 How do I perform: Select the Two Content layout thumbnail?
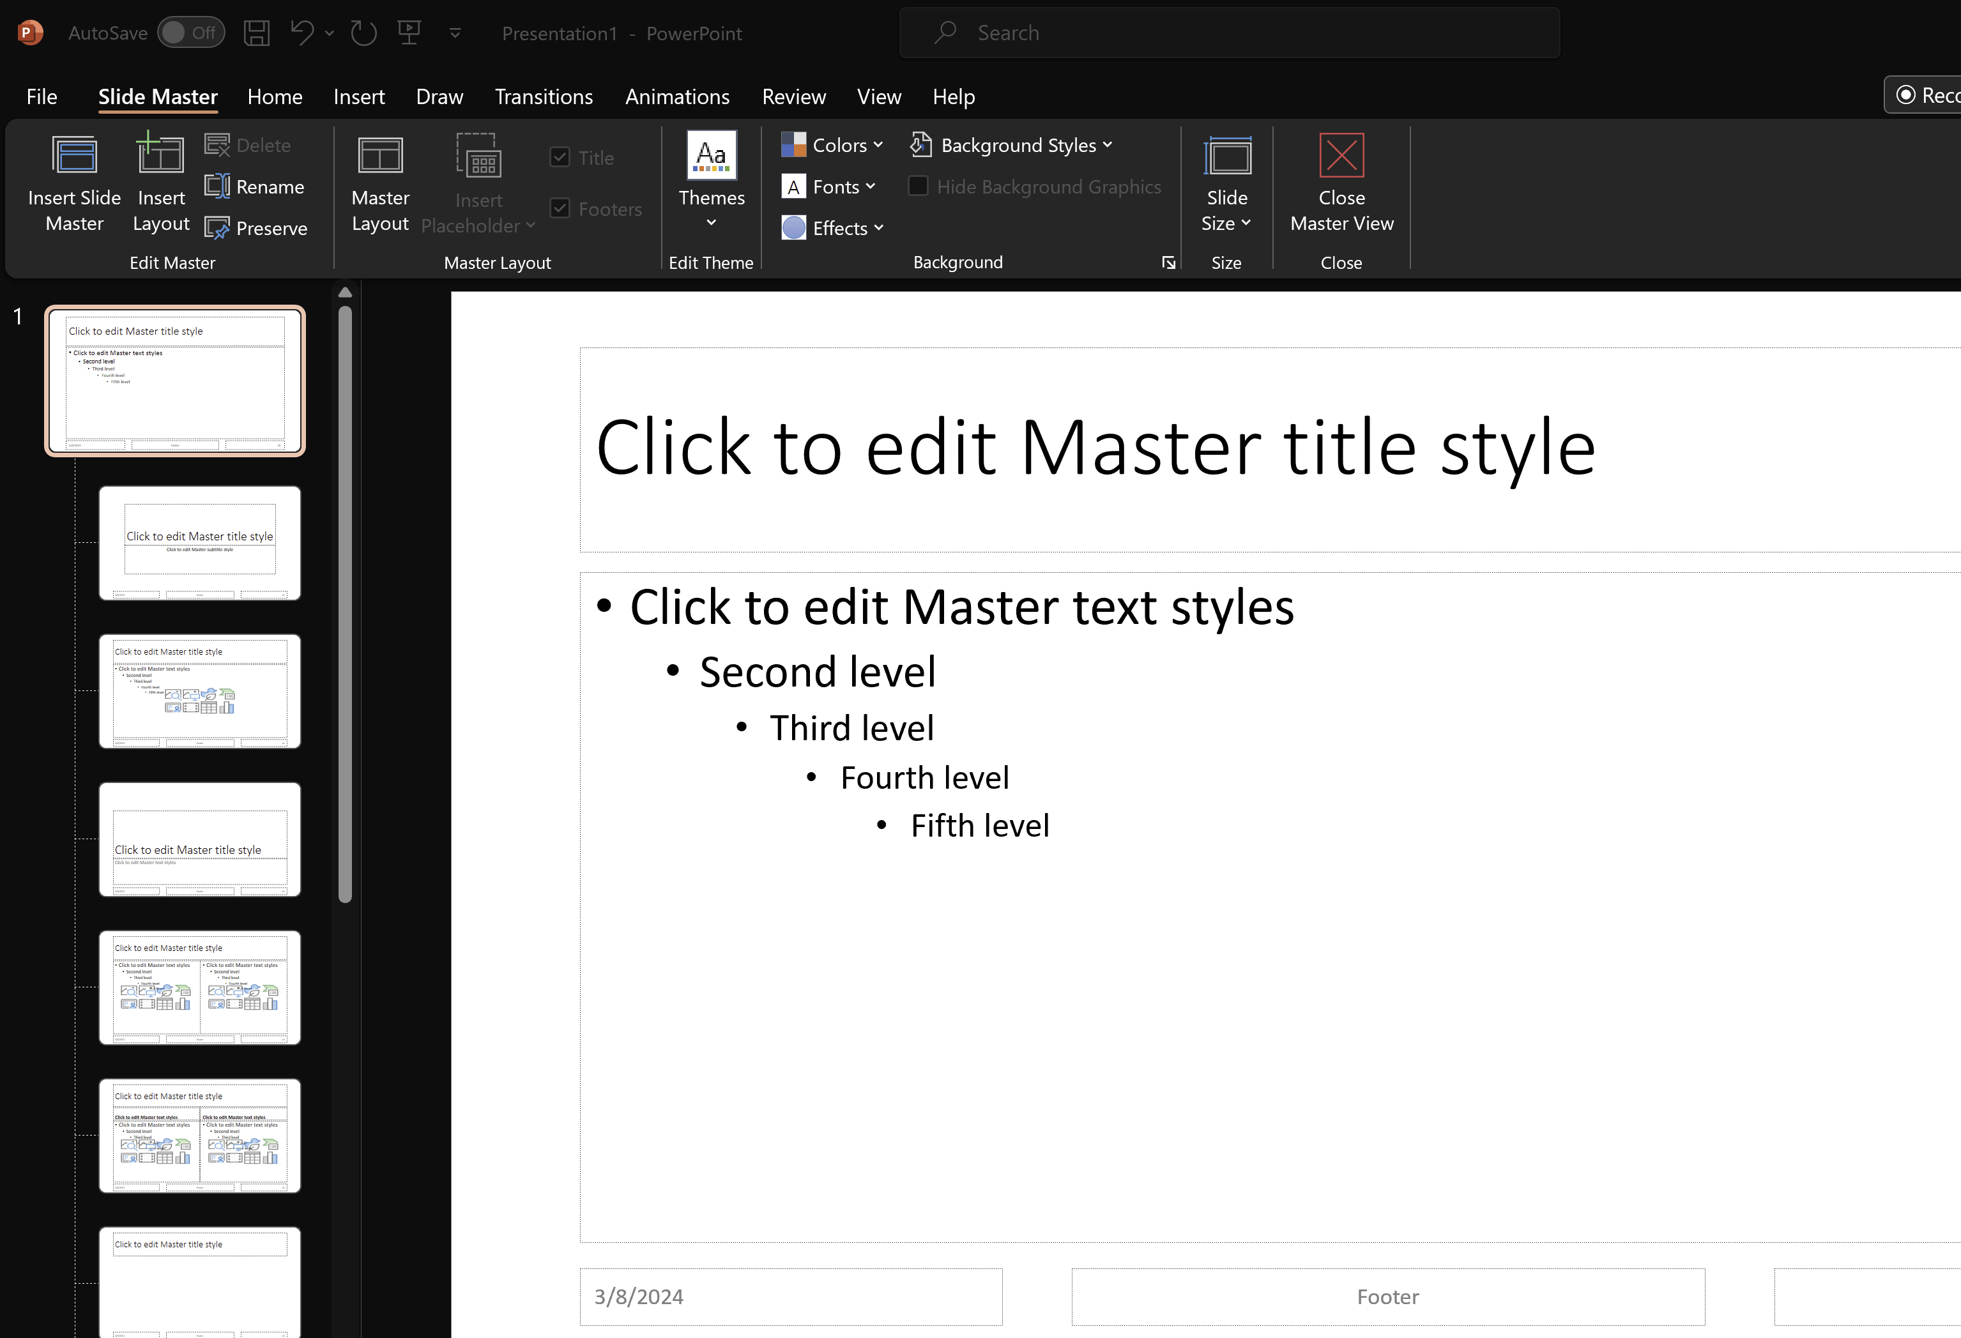(199, 987)
